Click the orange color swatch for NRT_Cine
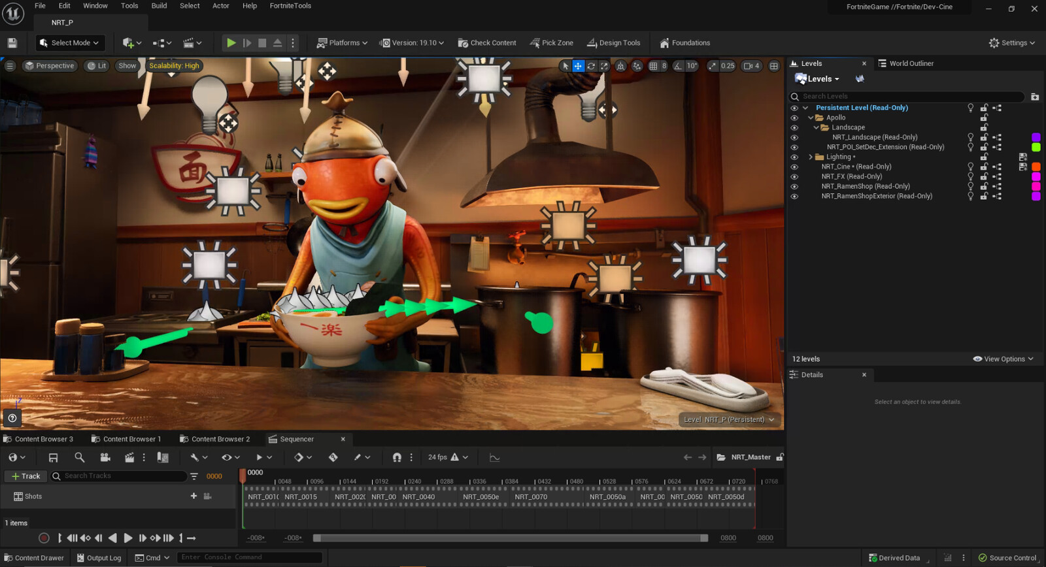1046x567 pixels. (1036, 167)
